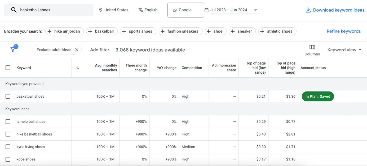
Task: Click the nike basketball shoes keyword
Action: 34,134
